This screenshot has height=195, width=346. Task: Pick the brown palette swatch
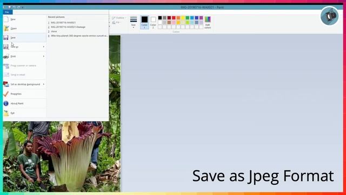coord(169,22)
